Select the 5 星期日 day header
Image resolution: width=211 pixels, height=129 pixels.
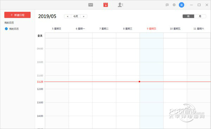[x=57, y=28]
